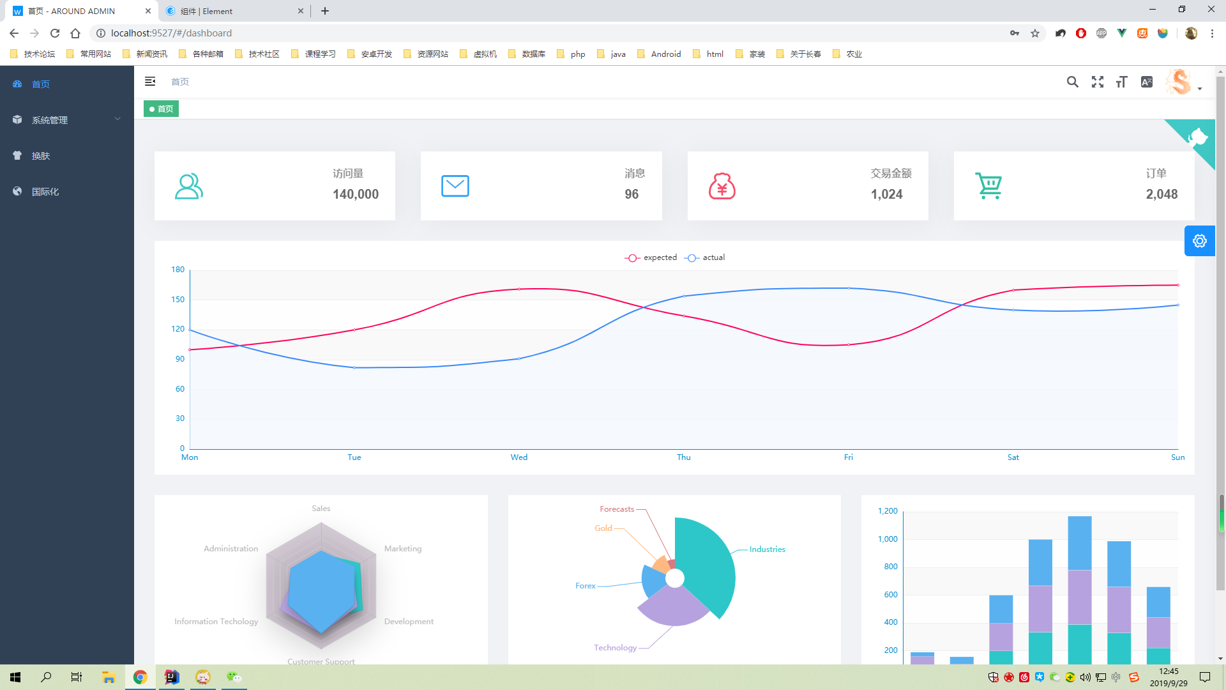Open the 农业 bookmark folder

coord(847,54)
